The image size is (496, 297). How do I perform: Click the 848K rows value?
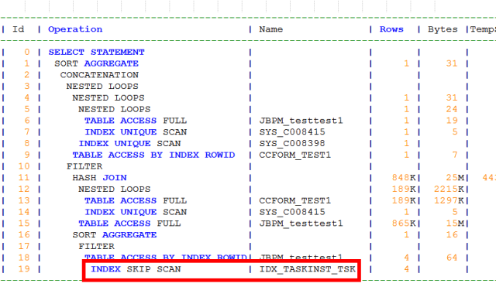tap(404, 178)
